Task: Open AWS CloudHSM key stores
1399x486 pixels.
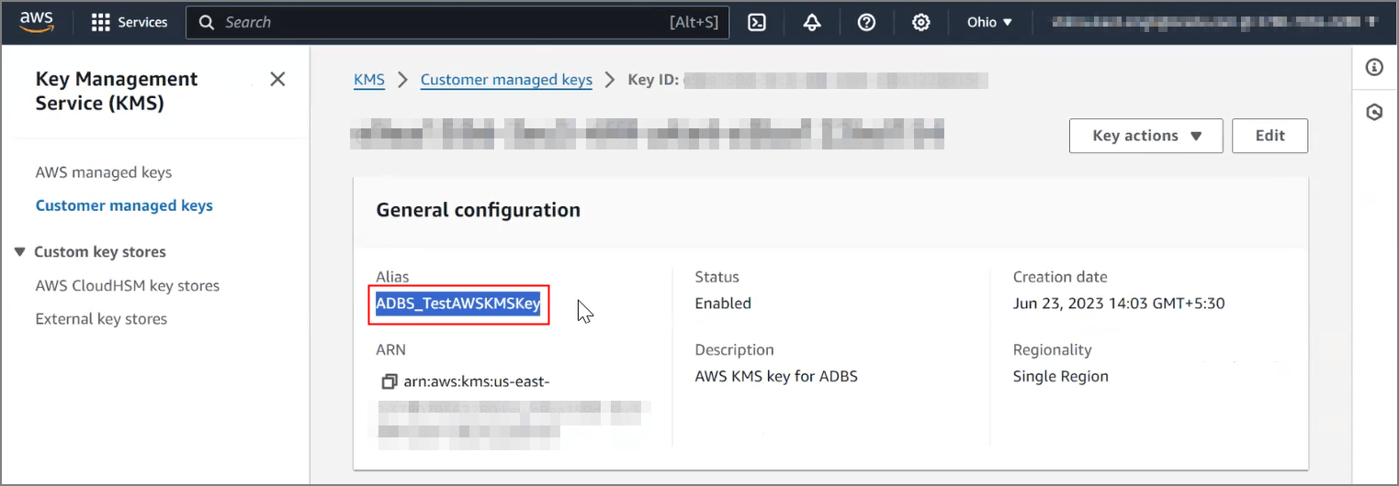Action: coord(128,285)
